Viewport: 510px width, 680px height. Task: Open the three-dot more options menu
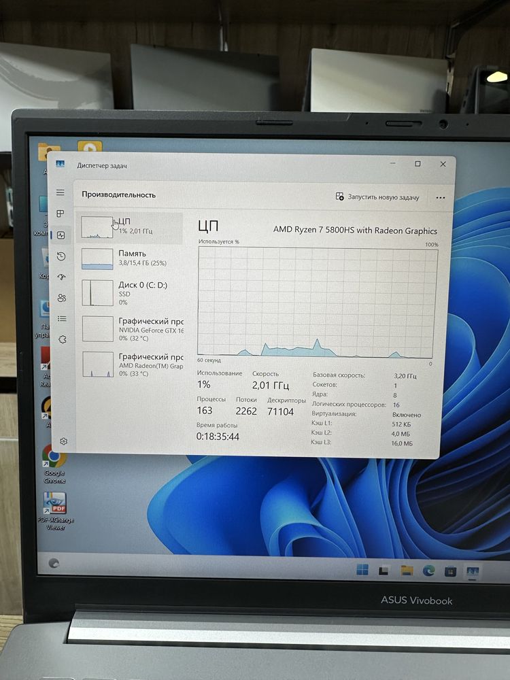[441, 198]
